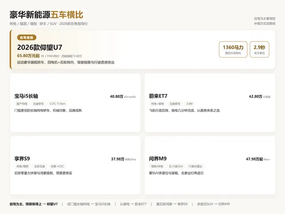Click the 纯电Ultra trim label
Viewport: 285px width, 214px height.
point(130,160)
